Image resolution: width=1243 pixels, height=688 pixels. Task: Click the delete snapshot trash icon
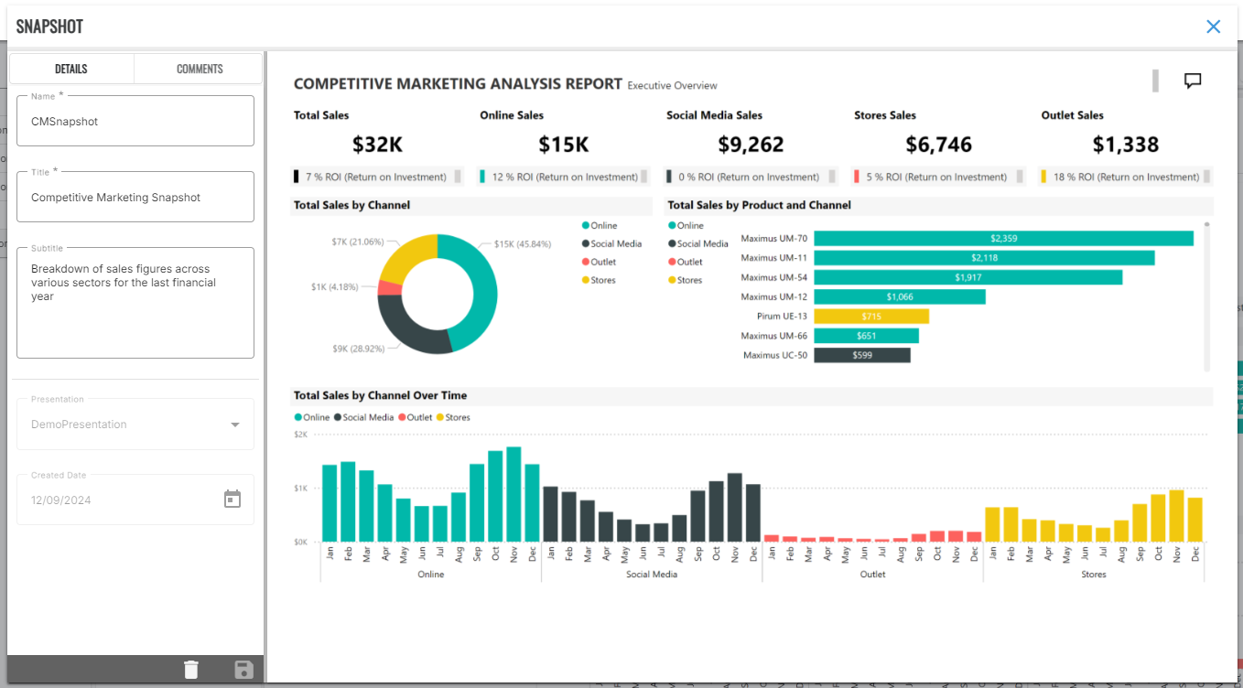(190, 670)
